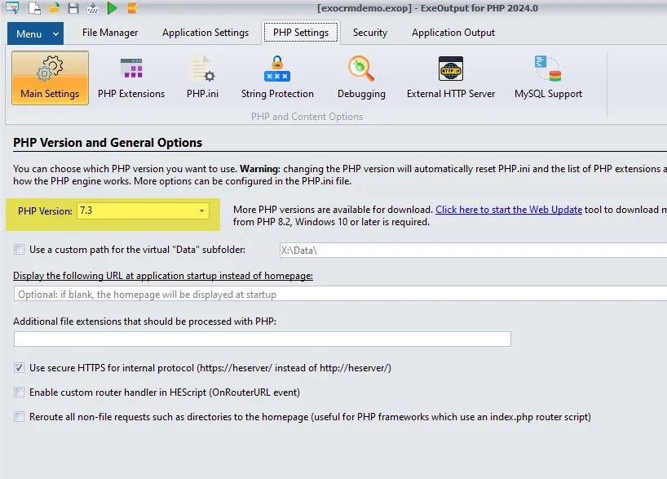The height and width of the screenshot is (479, 667).
Task: Switch to the Application Settings tab
Action: 205,33
